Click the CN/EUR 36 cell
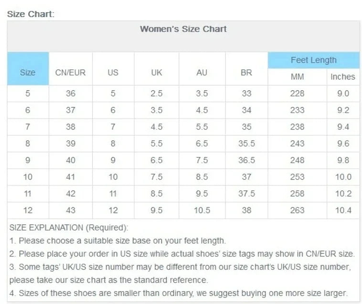The width and height of the screenshot is (362, 304). 71,93
